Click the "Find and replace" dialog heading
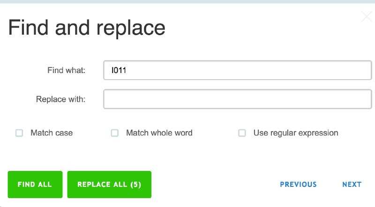 point(87,28)
